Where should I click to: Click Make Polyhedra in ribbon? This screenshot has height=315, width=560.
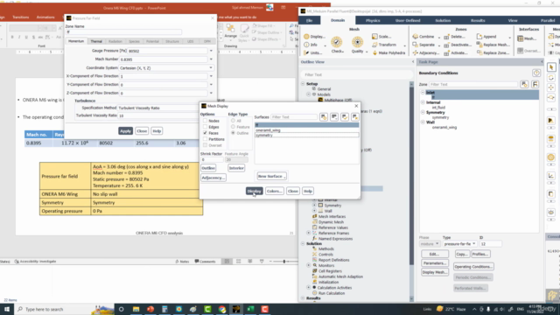[388, 52]
